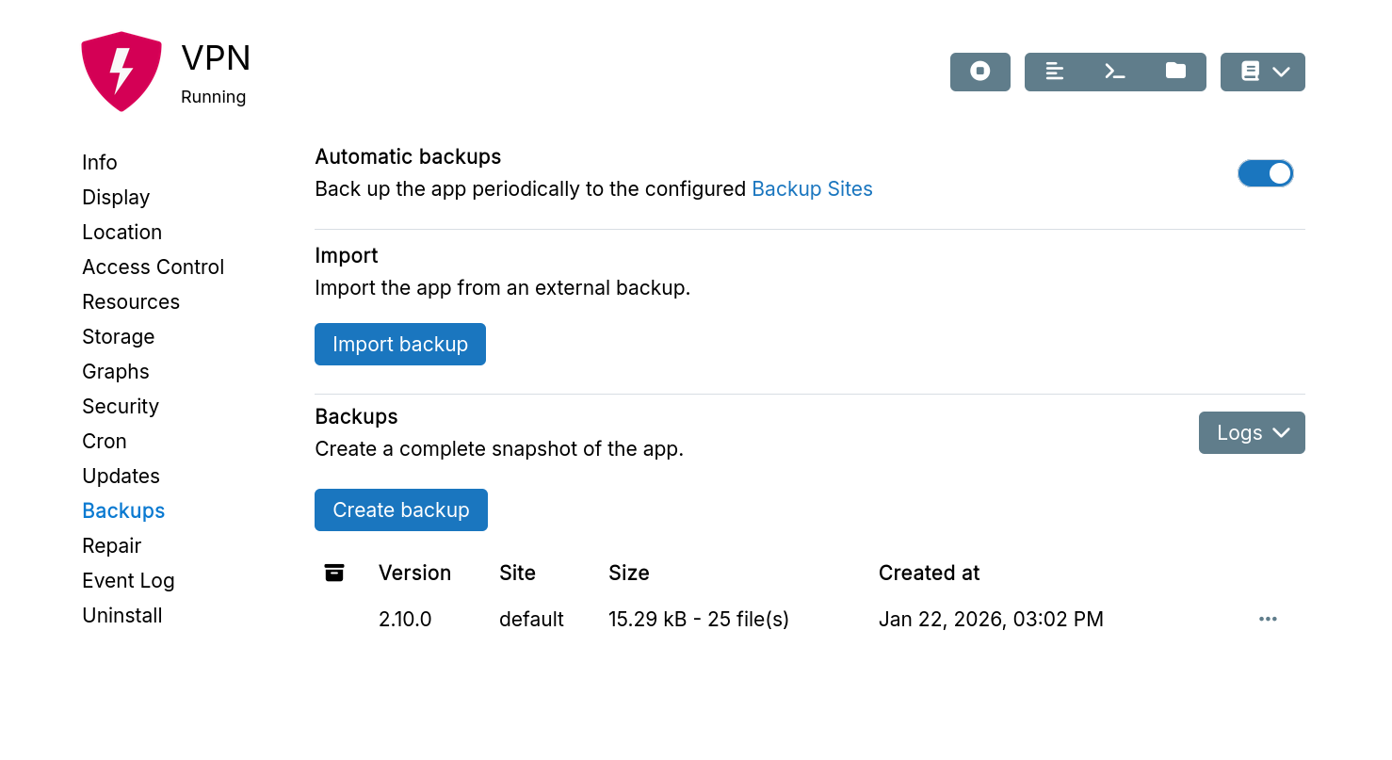
Task: Open the file manager folder icon
Action: tap(1175, 72)
